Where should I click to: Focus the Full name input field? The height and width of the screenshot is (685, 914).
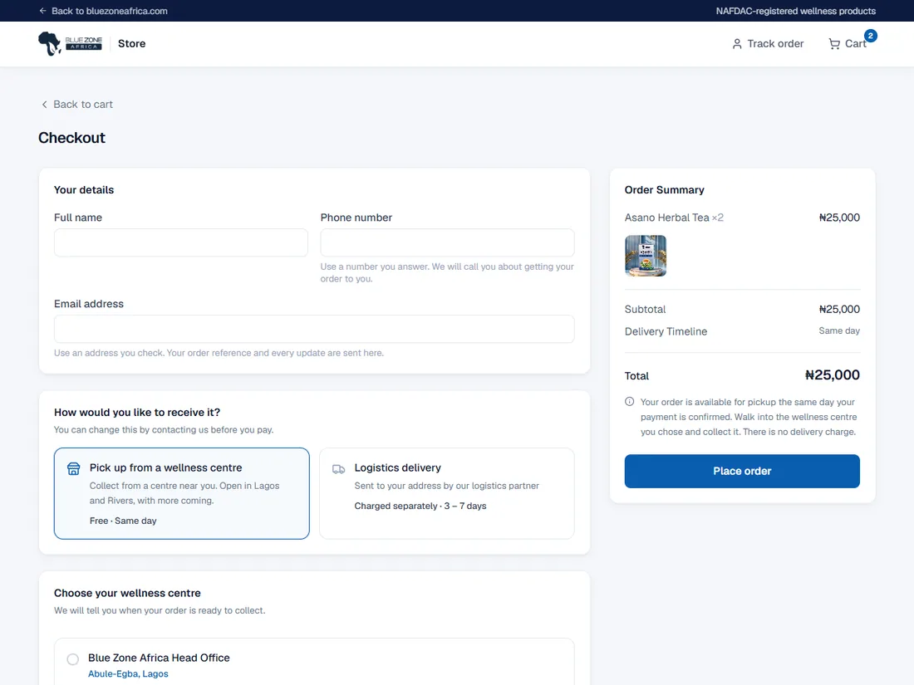(180, 242)
